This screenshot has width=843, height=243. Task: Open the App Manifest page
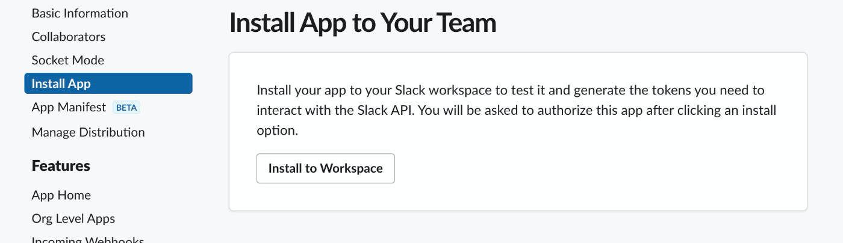click(x=69, y=108)
